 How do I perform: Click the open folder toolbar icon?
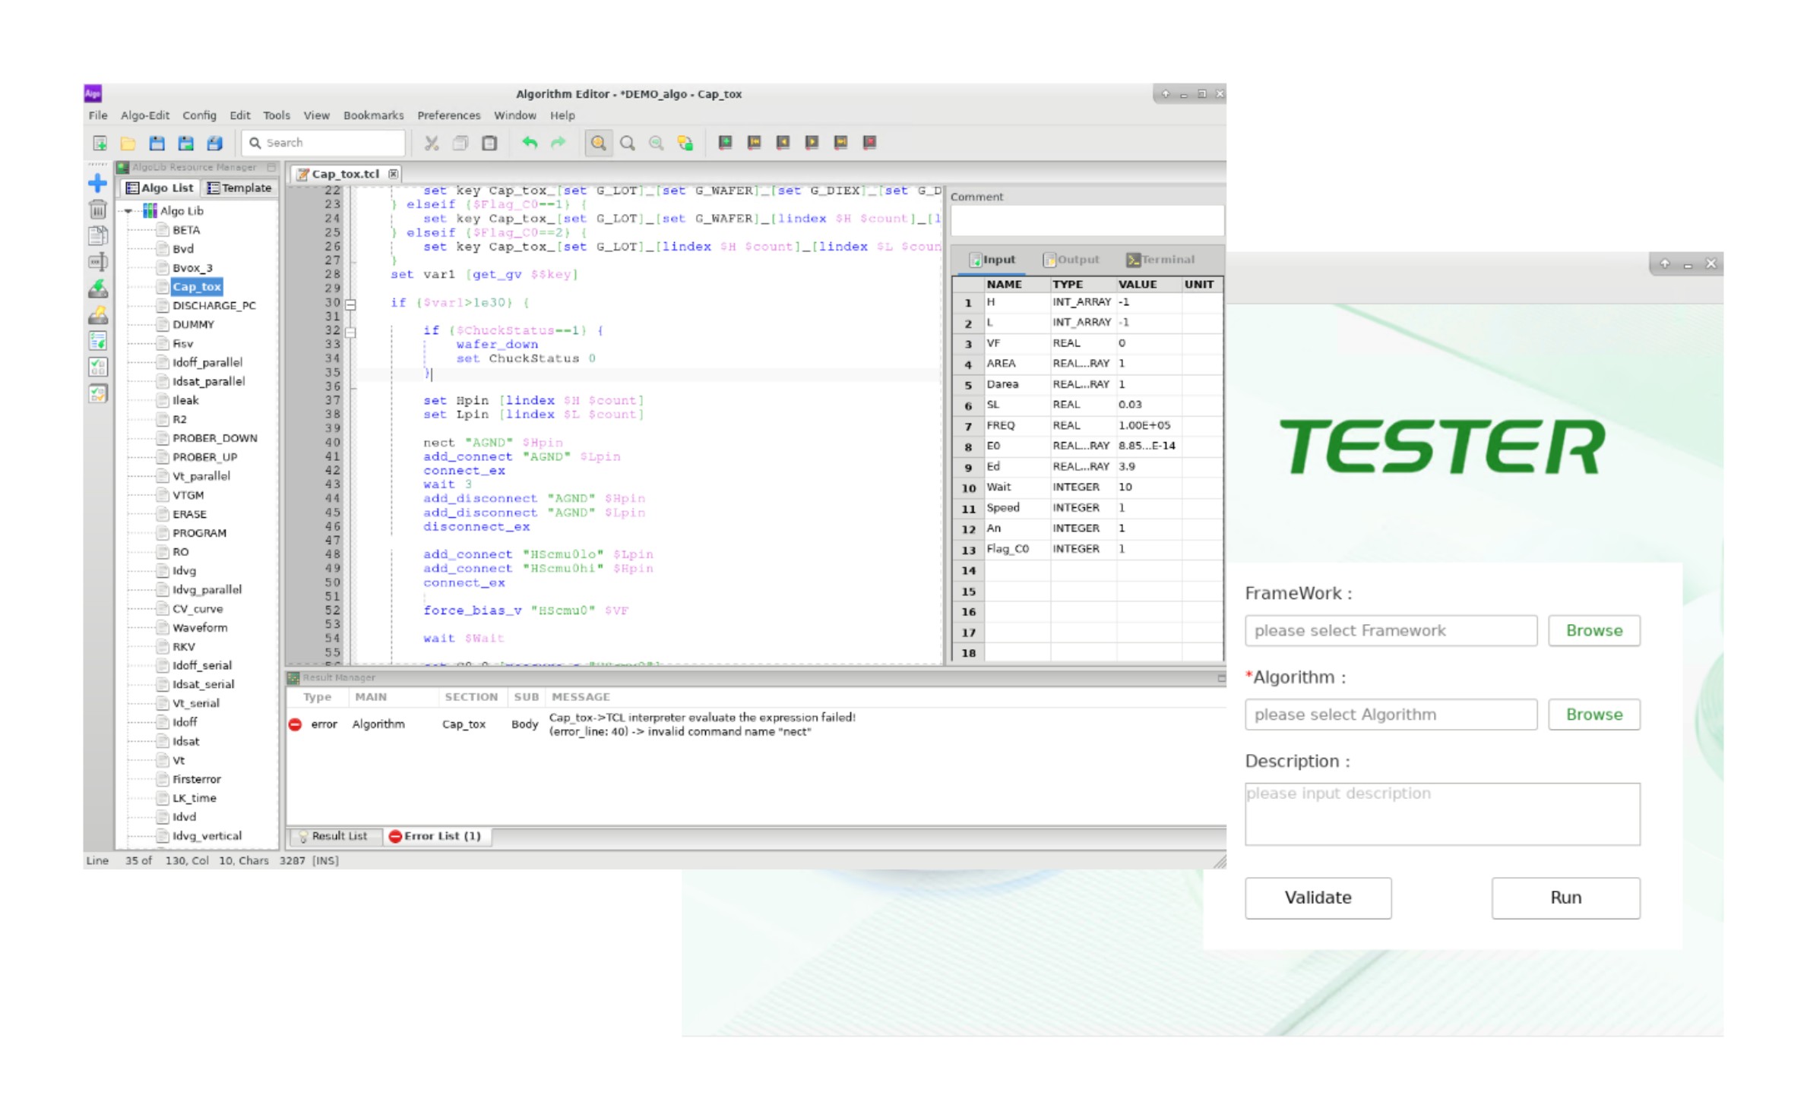click(x=128, y=143)
